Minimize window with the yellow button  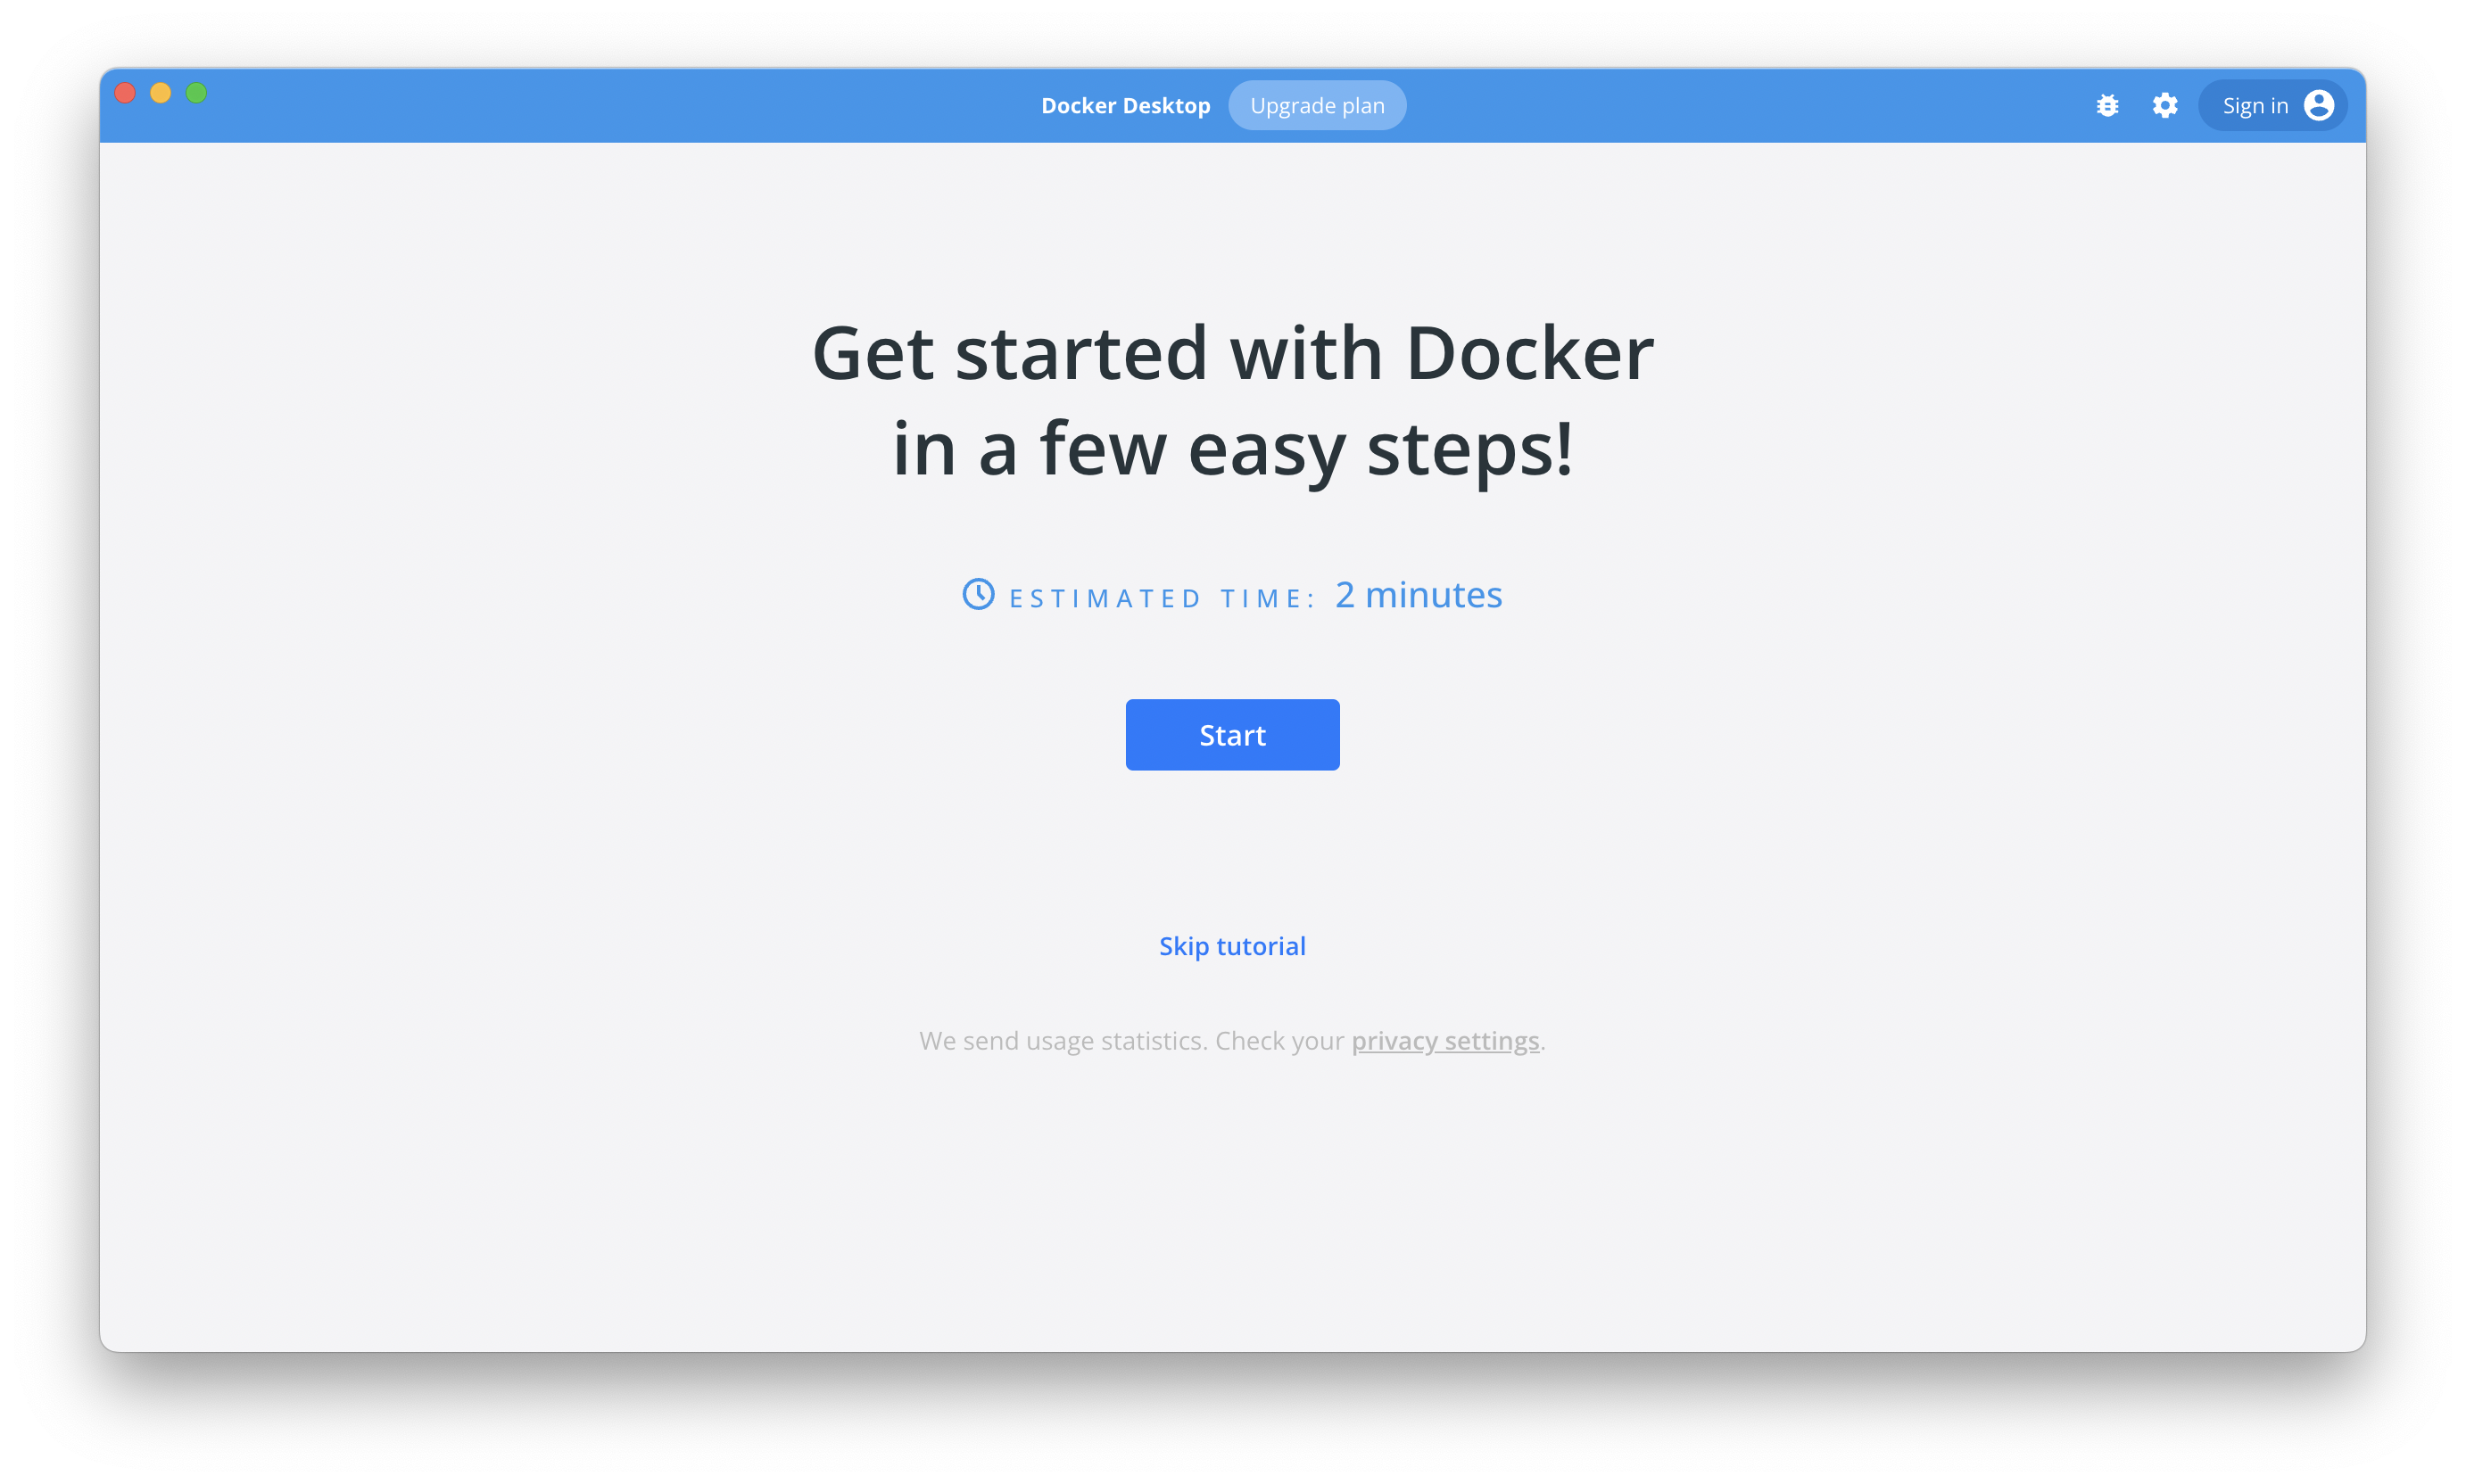click(x=161, y=93)
